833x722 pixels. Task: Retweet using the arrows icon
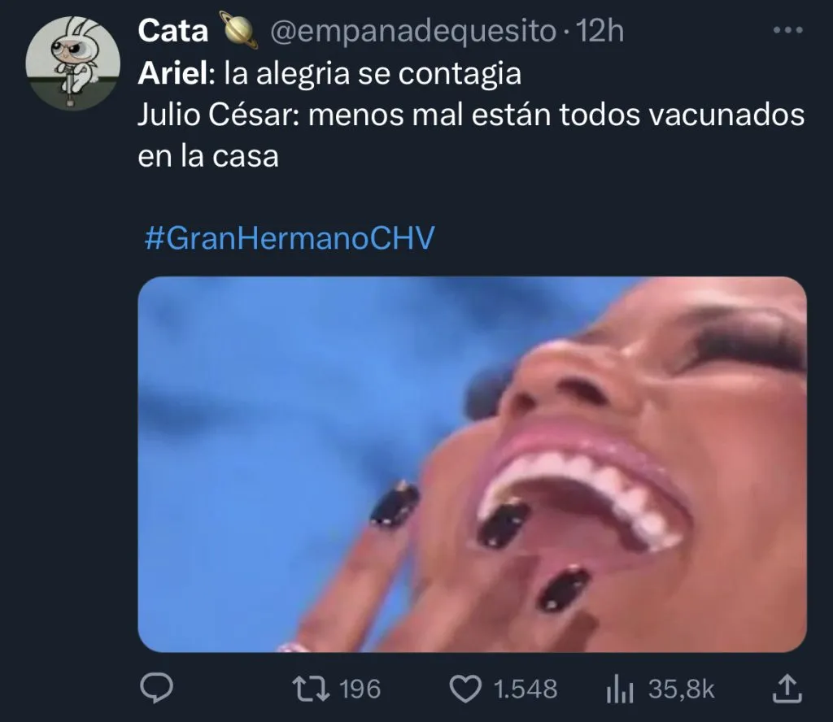pos(312,689)
